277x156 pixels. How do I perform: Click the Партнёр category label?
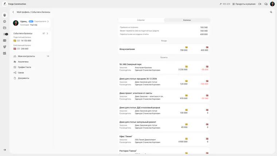point(34,25)
